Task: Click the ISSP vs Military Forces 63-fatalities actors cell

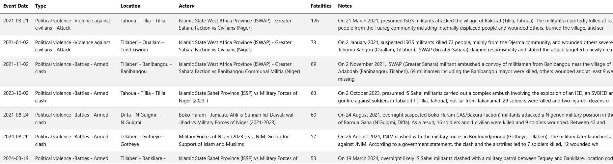Action: click(x=238, y=97)
